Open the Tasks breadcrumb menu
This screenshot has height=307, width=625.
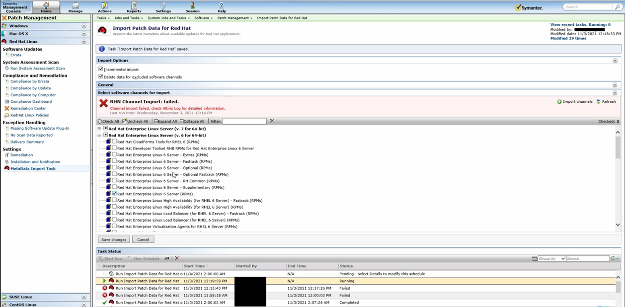click(x=103, y=18)
